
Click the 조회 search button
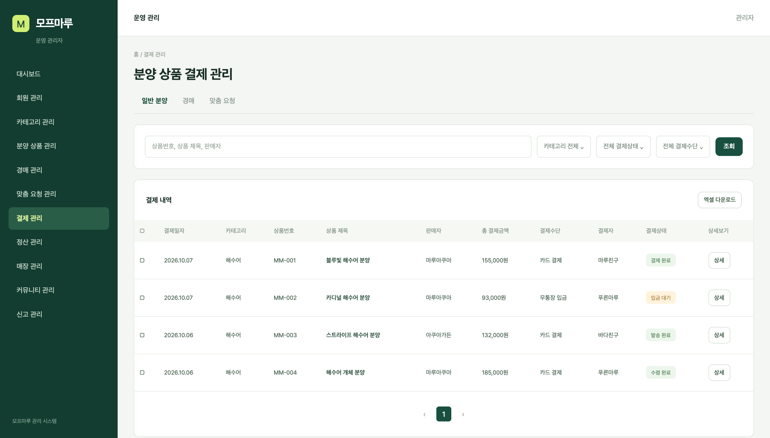pos(729,146)
